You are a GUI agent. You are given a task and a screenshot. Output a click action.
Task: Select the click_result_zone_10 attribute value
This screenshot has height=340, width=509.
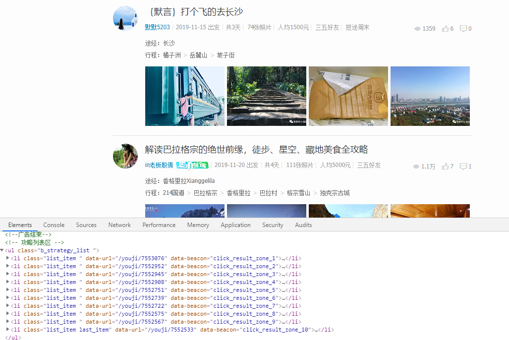[x=275, y=330]
